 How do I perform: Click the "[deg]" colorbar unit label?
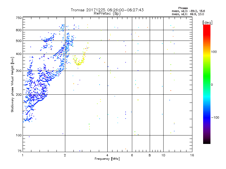tap(207, 23)
